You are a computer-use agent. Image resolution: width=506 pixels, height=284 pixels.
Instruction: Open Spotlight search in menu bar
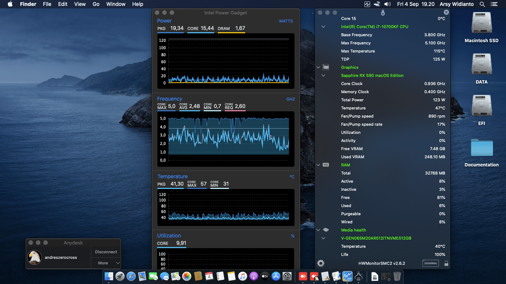(482, 4)
